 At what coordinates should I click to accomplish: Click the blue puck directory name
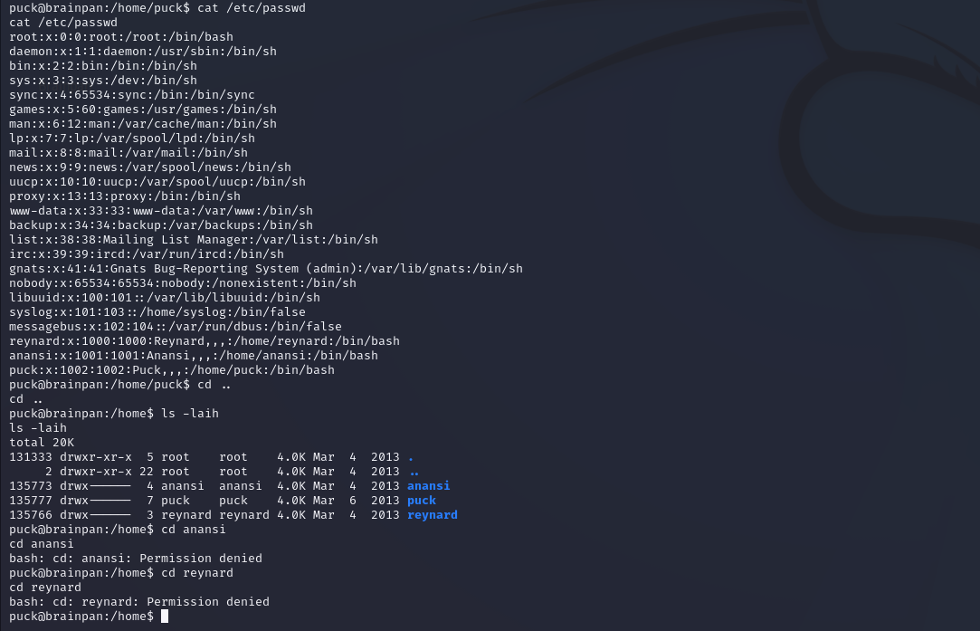point(422,501)
